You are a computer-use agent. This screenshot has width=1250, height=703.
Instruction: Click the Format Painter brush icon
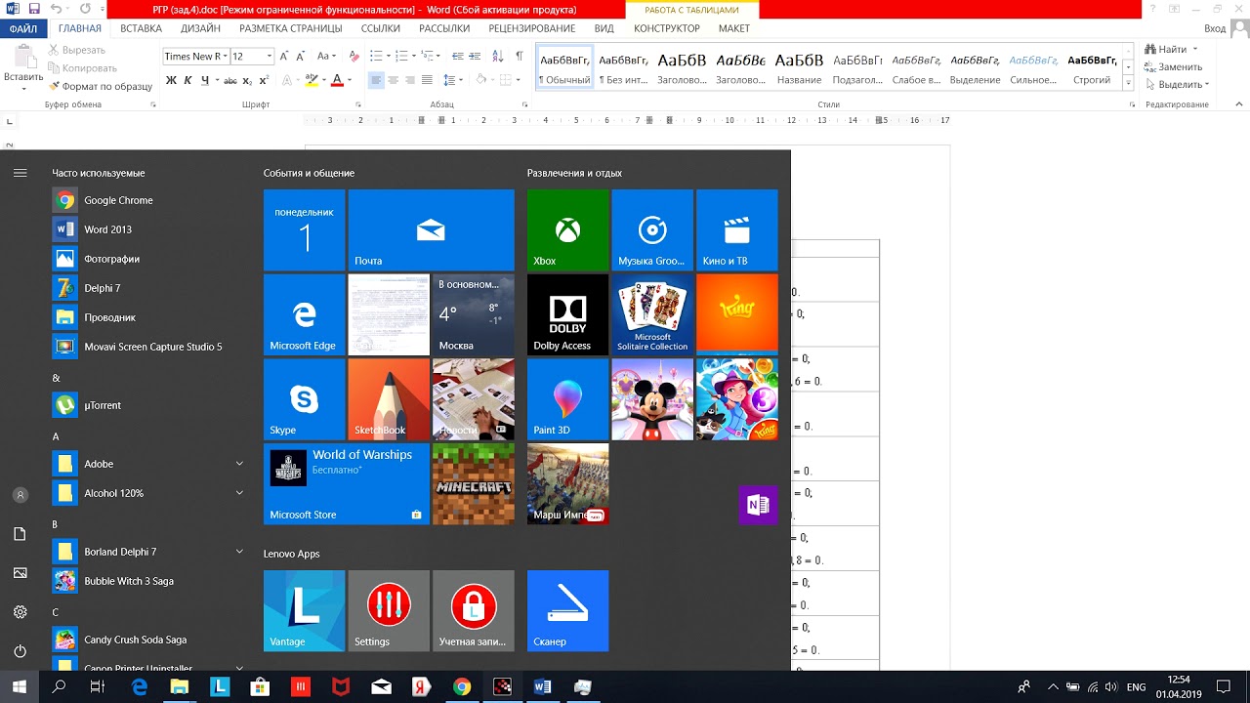point(53,86)
